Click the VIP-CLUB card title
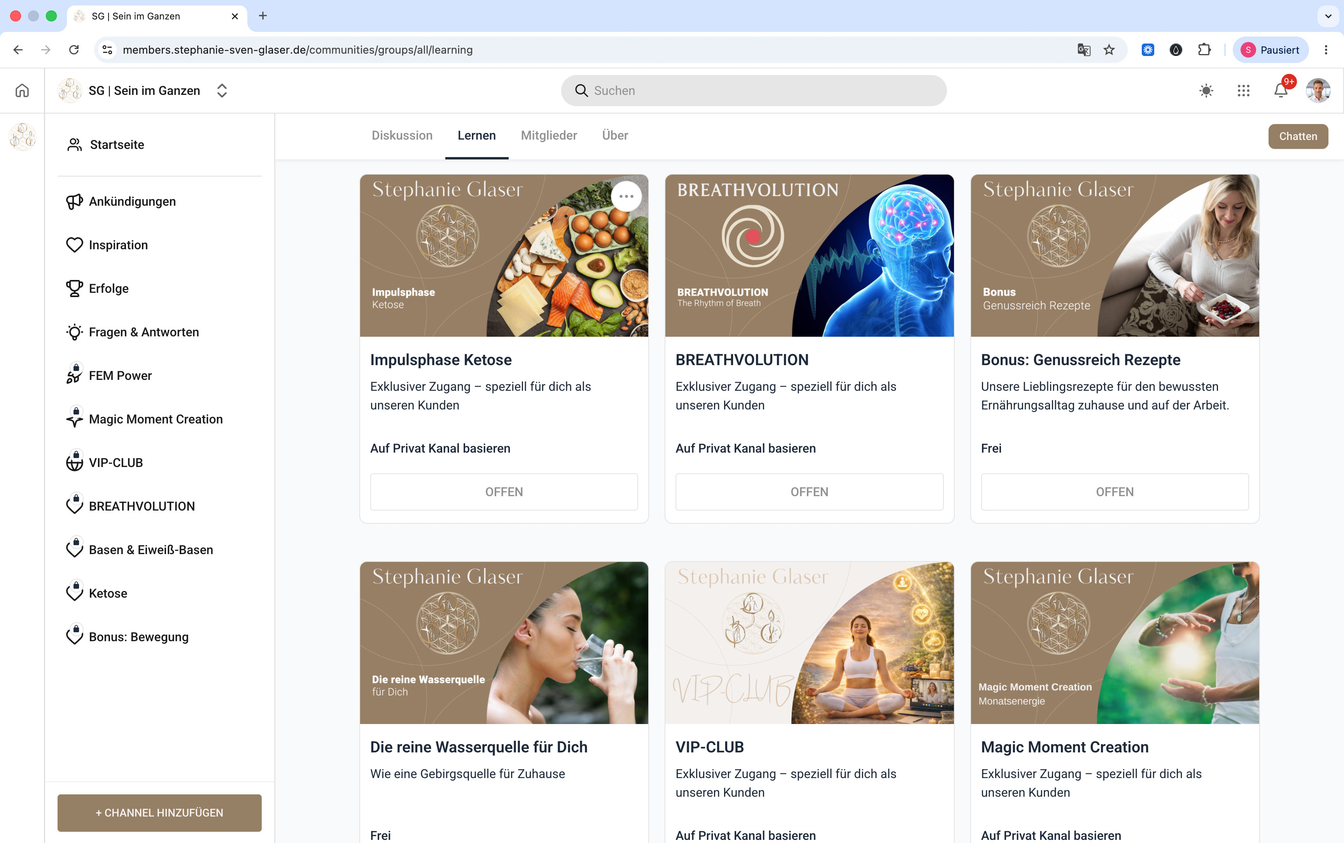 point(710,747)
